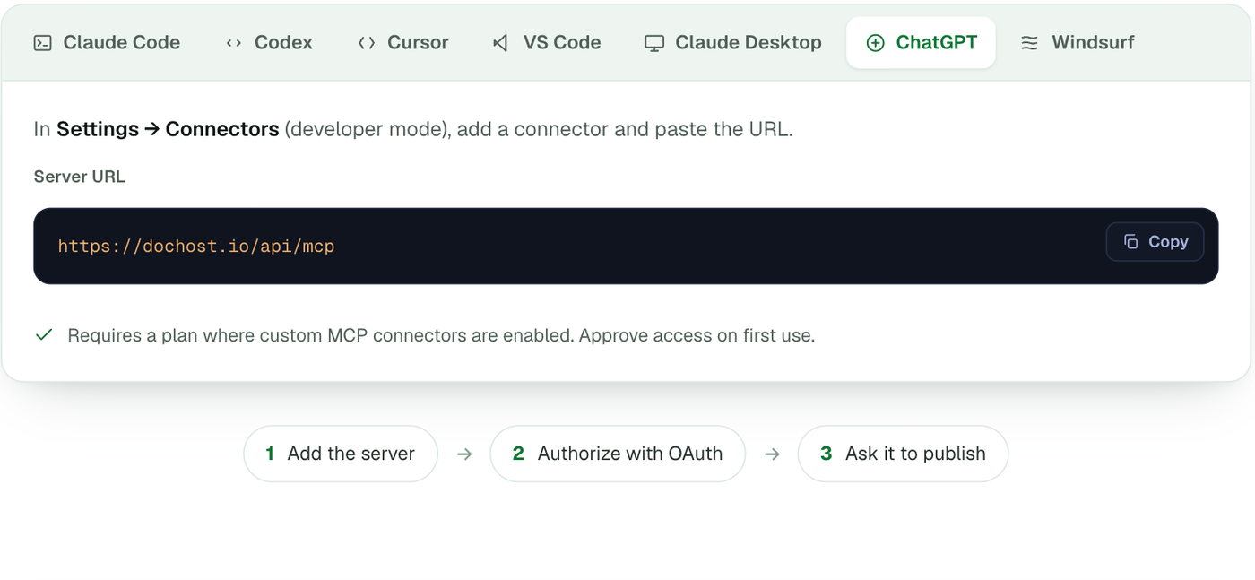Select step 2 Authorize with OAuth
1255x580 pixels.
click(x=618, y=454)
